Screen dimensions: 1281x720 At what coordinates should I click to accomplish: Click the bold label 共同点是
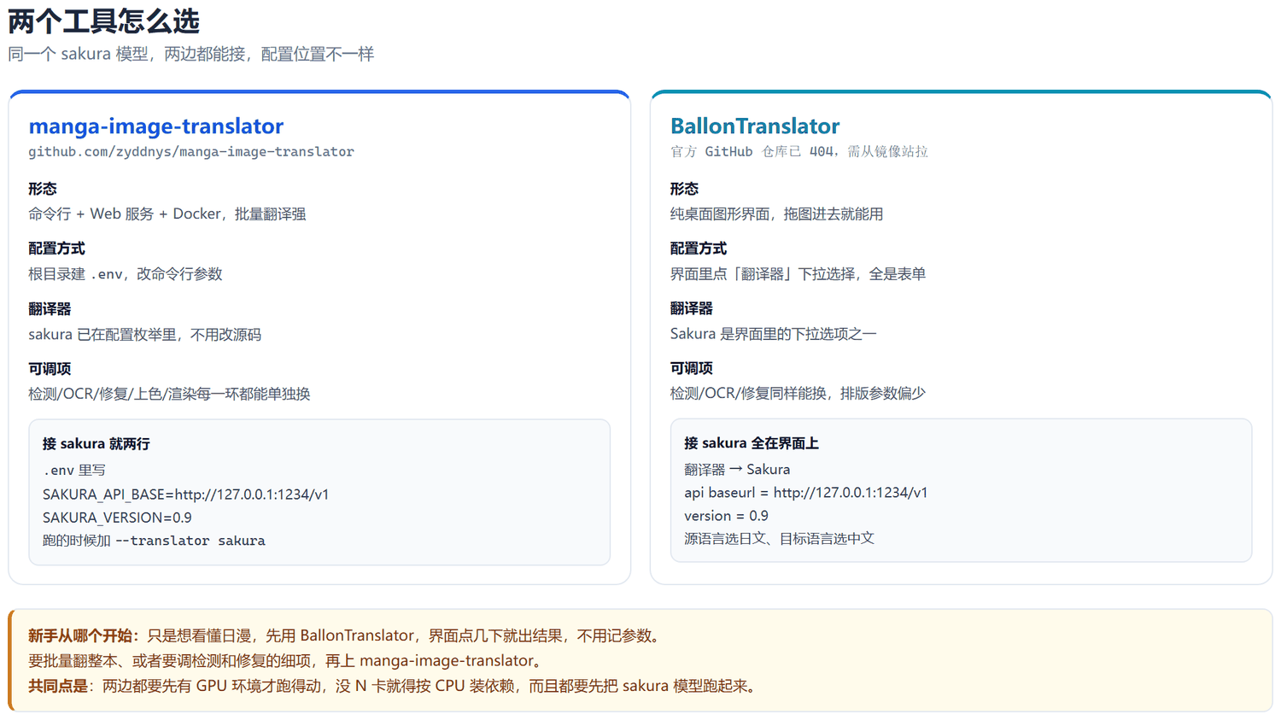(58, 686)
